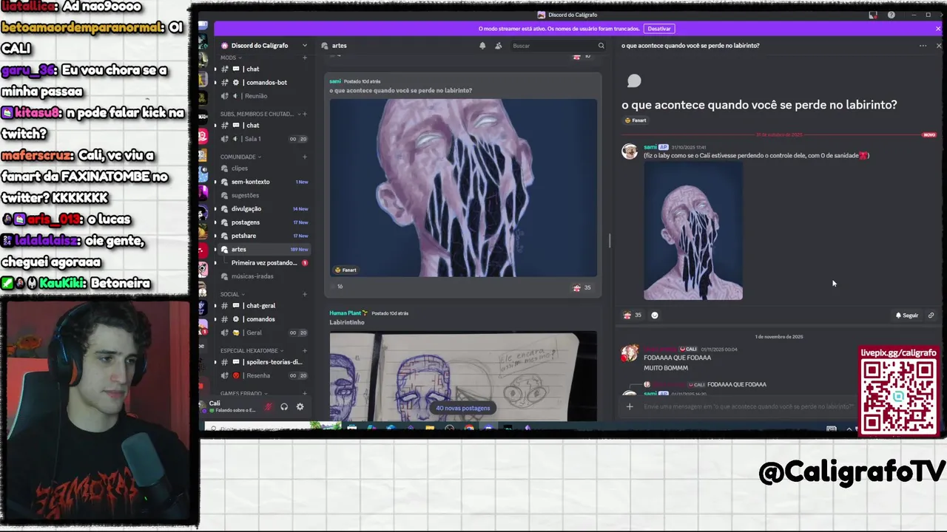Collapse the SUBS, MEMBROS E CHUTAD... category

(259, 114)
